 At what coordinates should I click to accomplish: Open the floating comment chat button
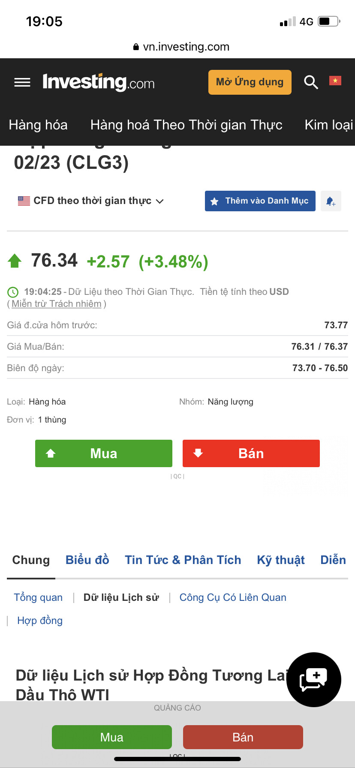click(x=313, y=679)
